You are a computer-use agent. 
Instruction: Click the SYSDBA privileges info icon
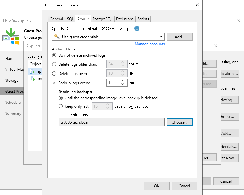tap(137, 28)
